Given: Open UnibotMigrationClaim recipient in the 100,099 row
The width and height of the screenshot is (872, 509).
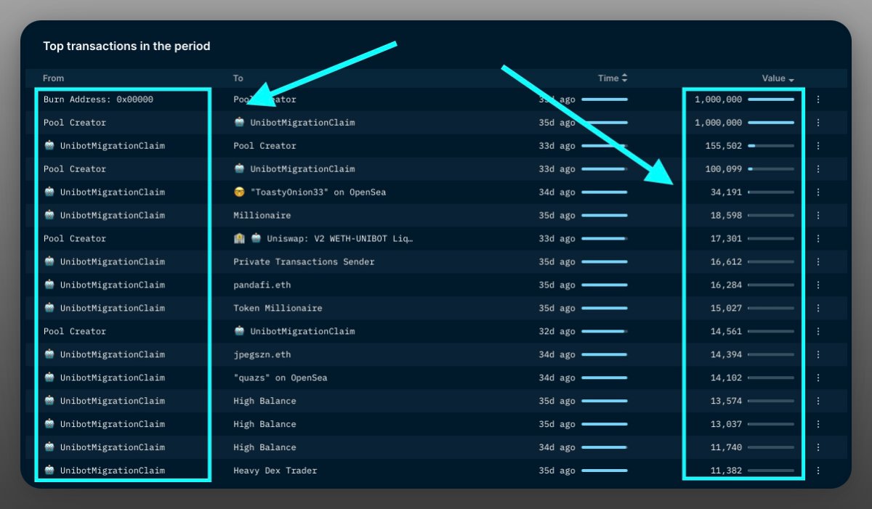Looking at the screenshot, I should coord(294,169).
